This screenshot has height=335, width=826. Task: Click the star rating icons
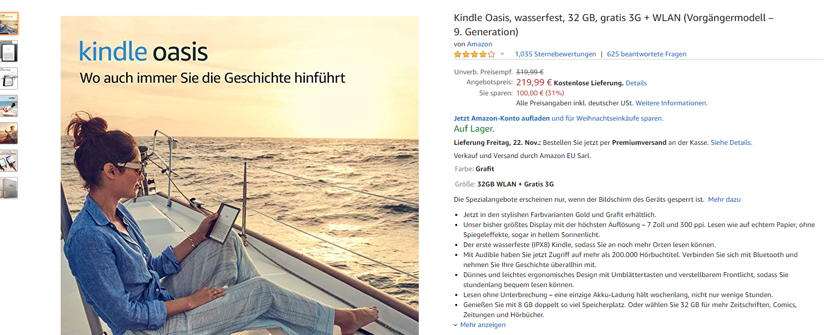[475, 54]
